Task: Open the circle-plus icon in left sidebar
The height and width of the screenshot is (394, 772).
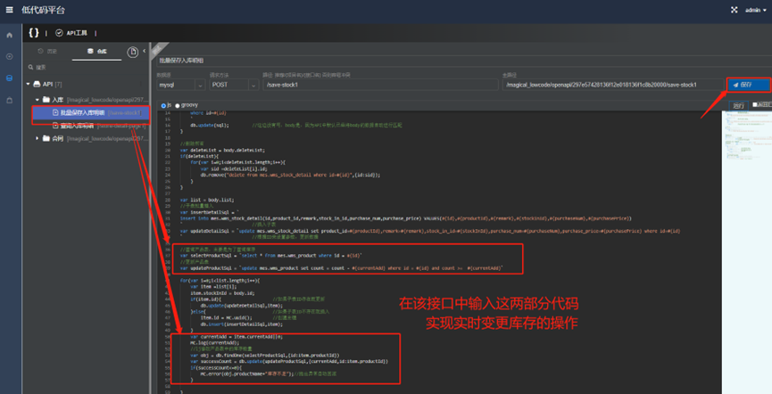Action: point(9,56)
